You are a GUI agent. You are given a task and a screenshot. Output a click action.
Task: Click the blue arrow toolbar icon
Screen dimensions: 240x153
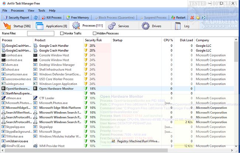pos(203,18)
